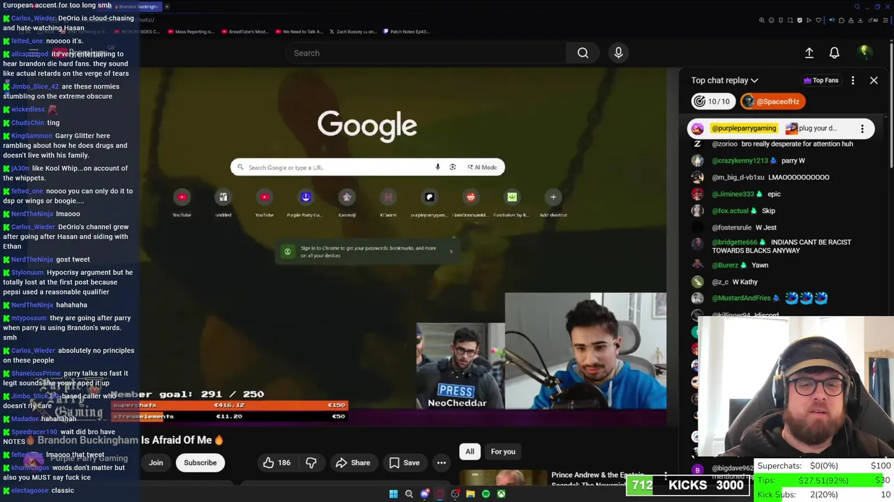
Task: Open chat replay three-dot options
Action: point(852,80)
